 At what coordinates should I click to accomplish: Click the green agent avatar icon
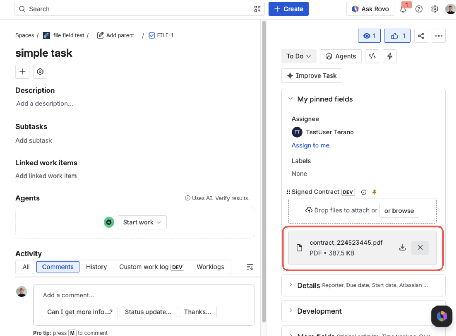[x=109, y=222]
